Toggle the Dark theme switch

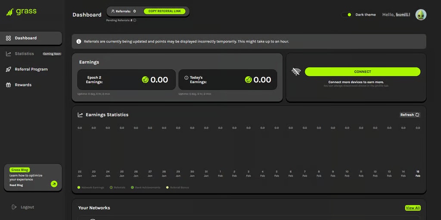(x=347, y=15)
